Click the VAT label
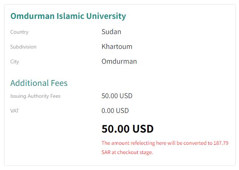 click(14, 111)
